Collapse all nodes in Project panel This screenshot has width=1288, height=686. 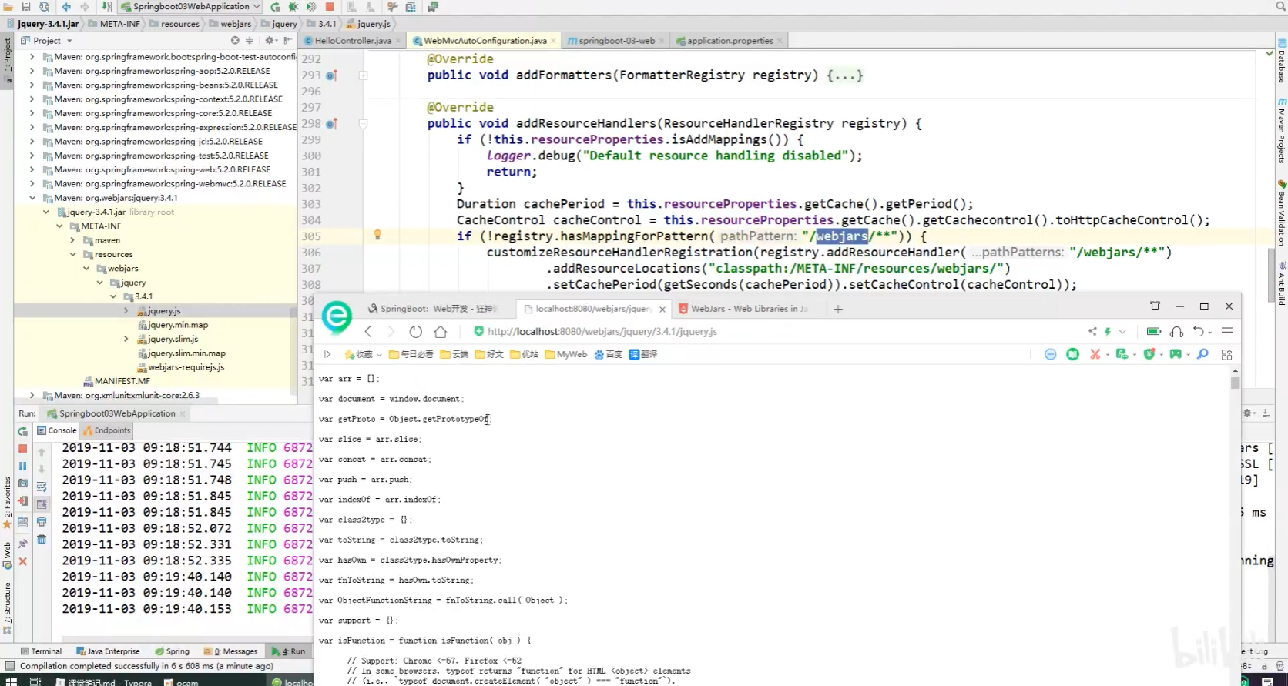pos(250,41)
